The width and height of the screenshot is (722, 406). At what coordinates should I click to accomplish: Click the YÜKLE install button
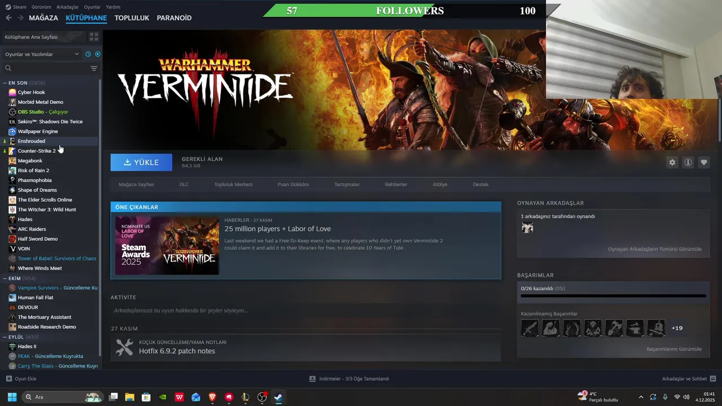(142, 162)
